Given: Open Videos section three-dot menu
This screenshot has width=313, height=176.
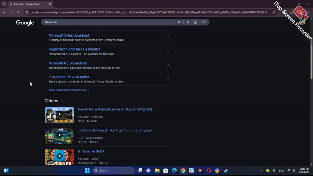Looking at the screenshot, I should coord(62,101).
